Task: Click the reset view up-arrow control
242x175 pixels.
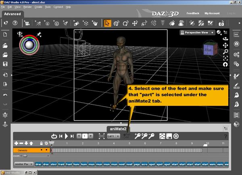Action: click(225, 65)
